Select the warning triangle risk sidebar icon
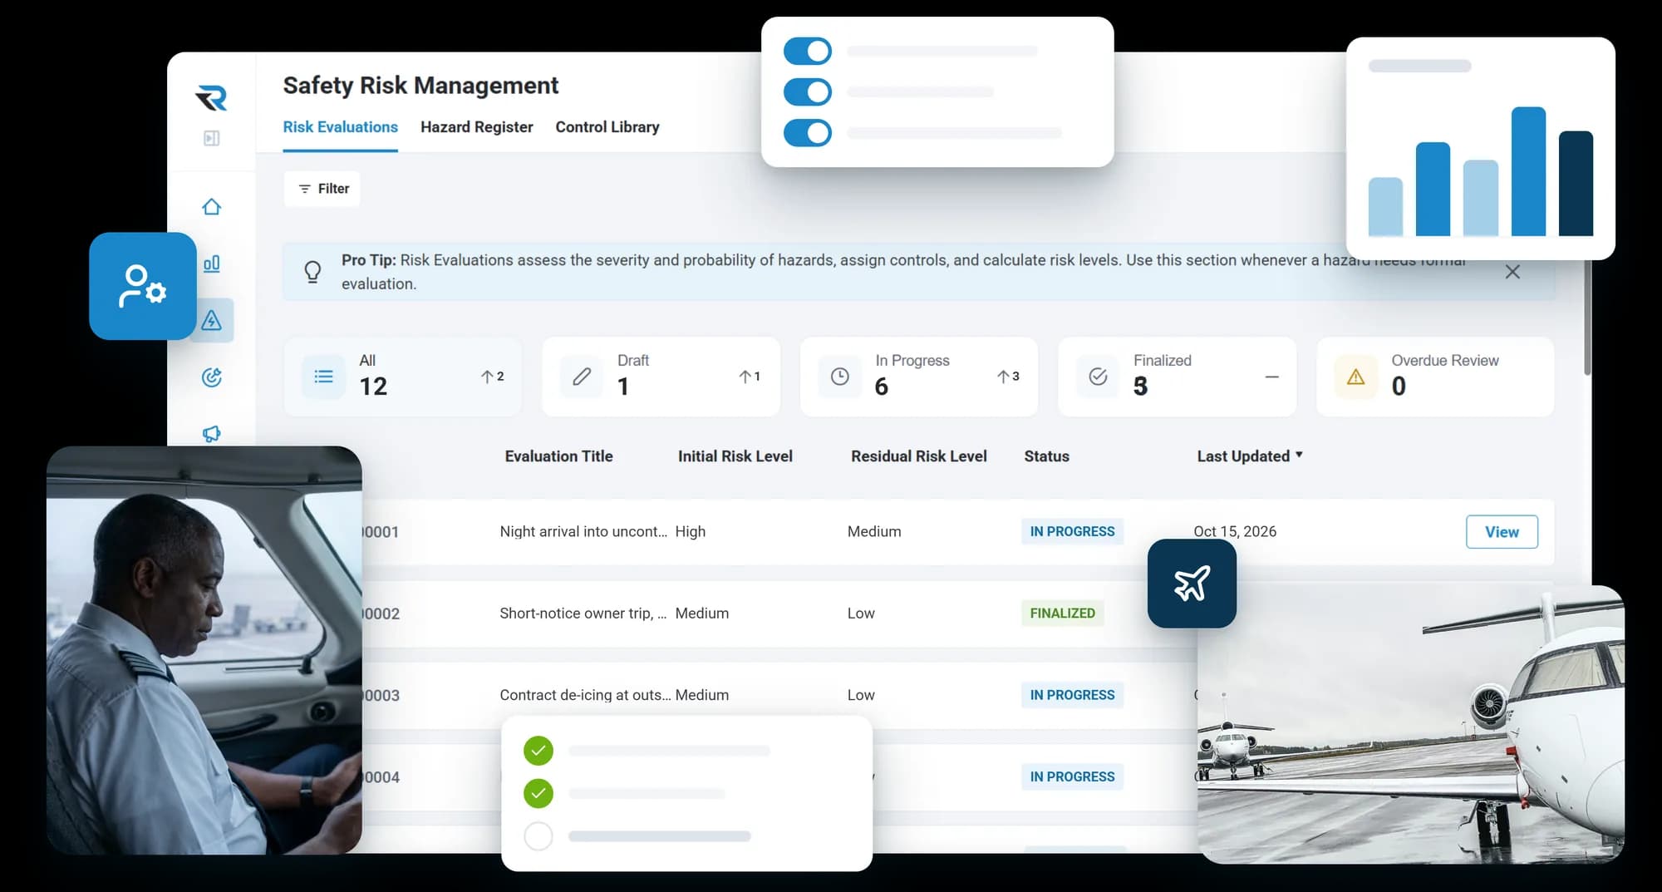The height and width of the screenshot is (892, 1662). click(x=212, y=320)
